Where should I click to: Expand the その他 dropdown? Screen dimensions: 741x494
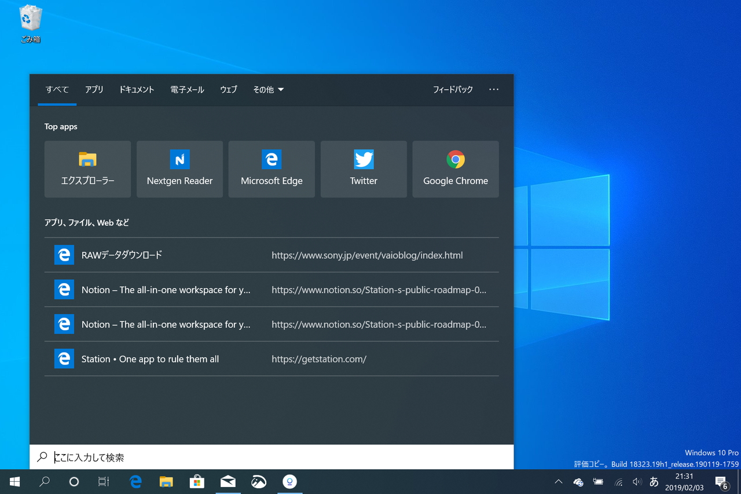pos(269,90)
